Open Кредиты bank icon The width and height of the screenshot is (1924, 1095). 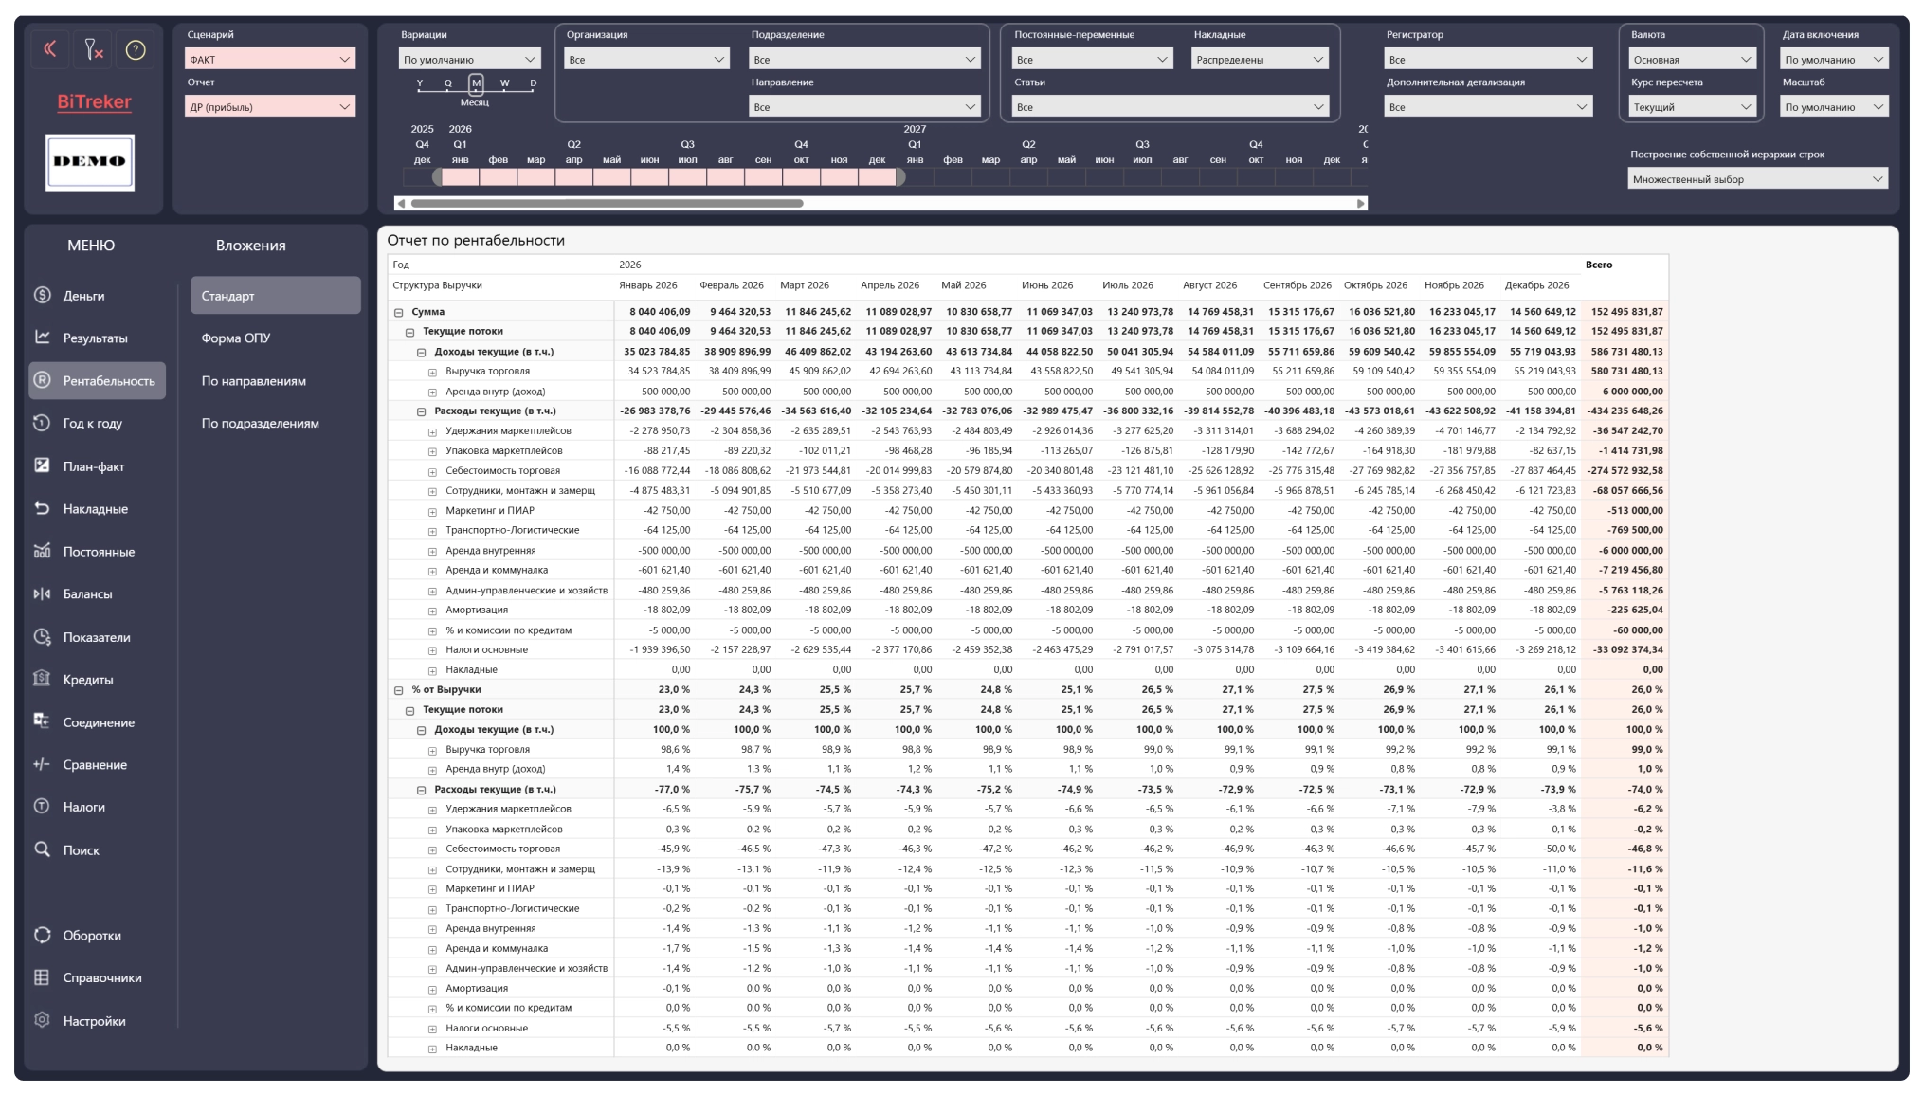[x=42, y=679]
